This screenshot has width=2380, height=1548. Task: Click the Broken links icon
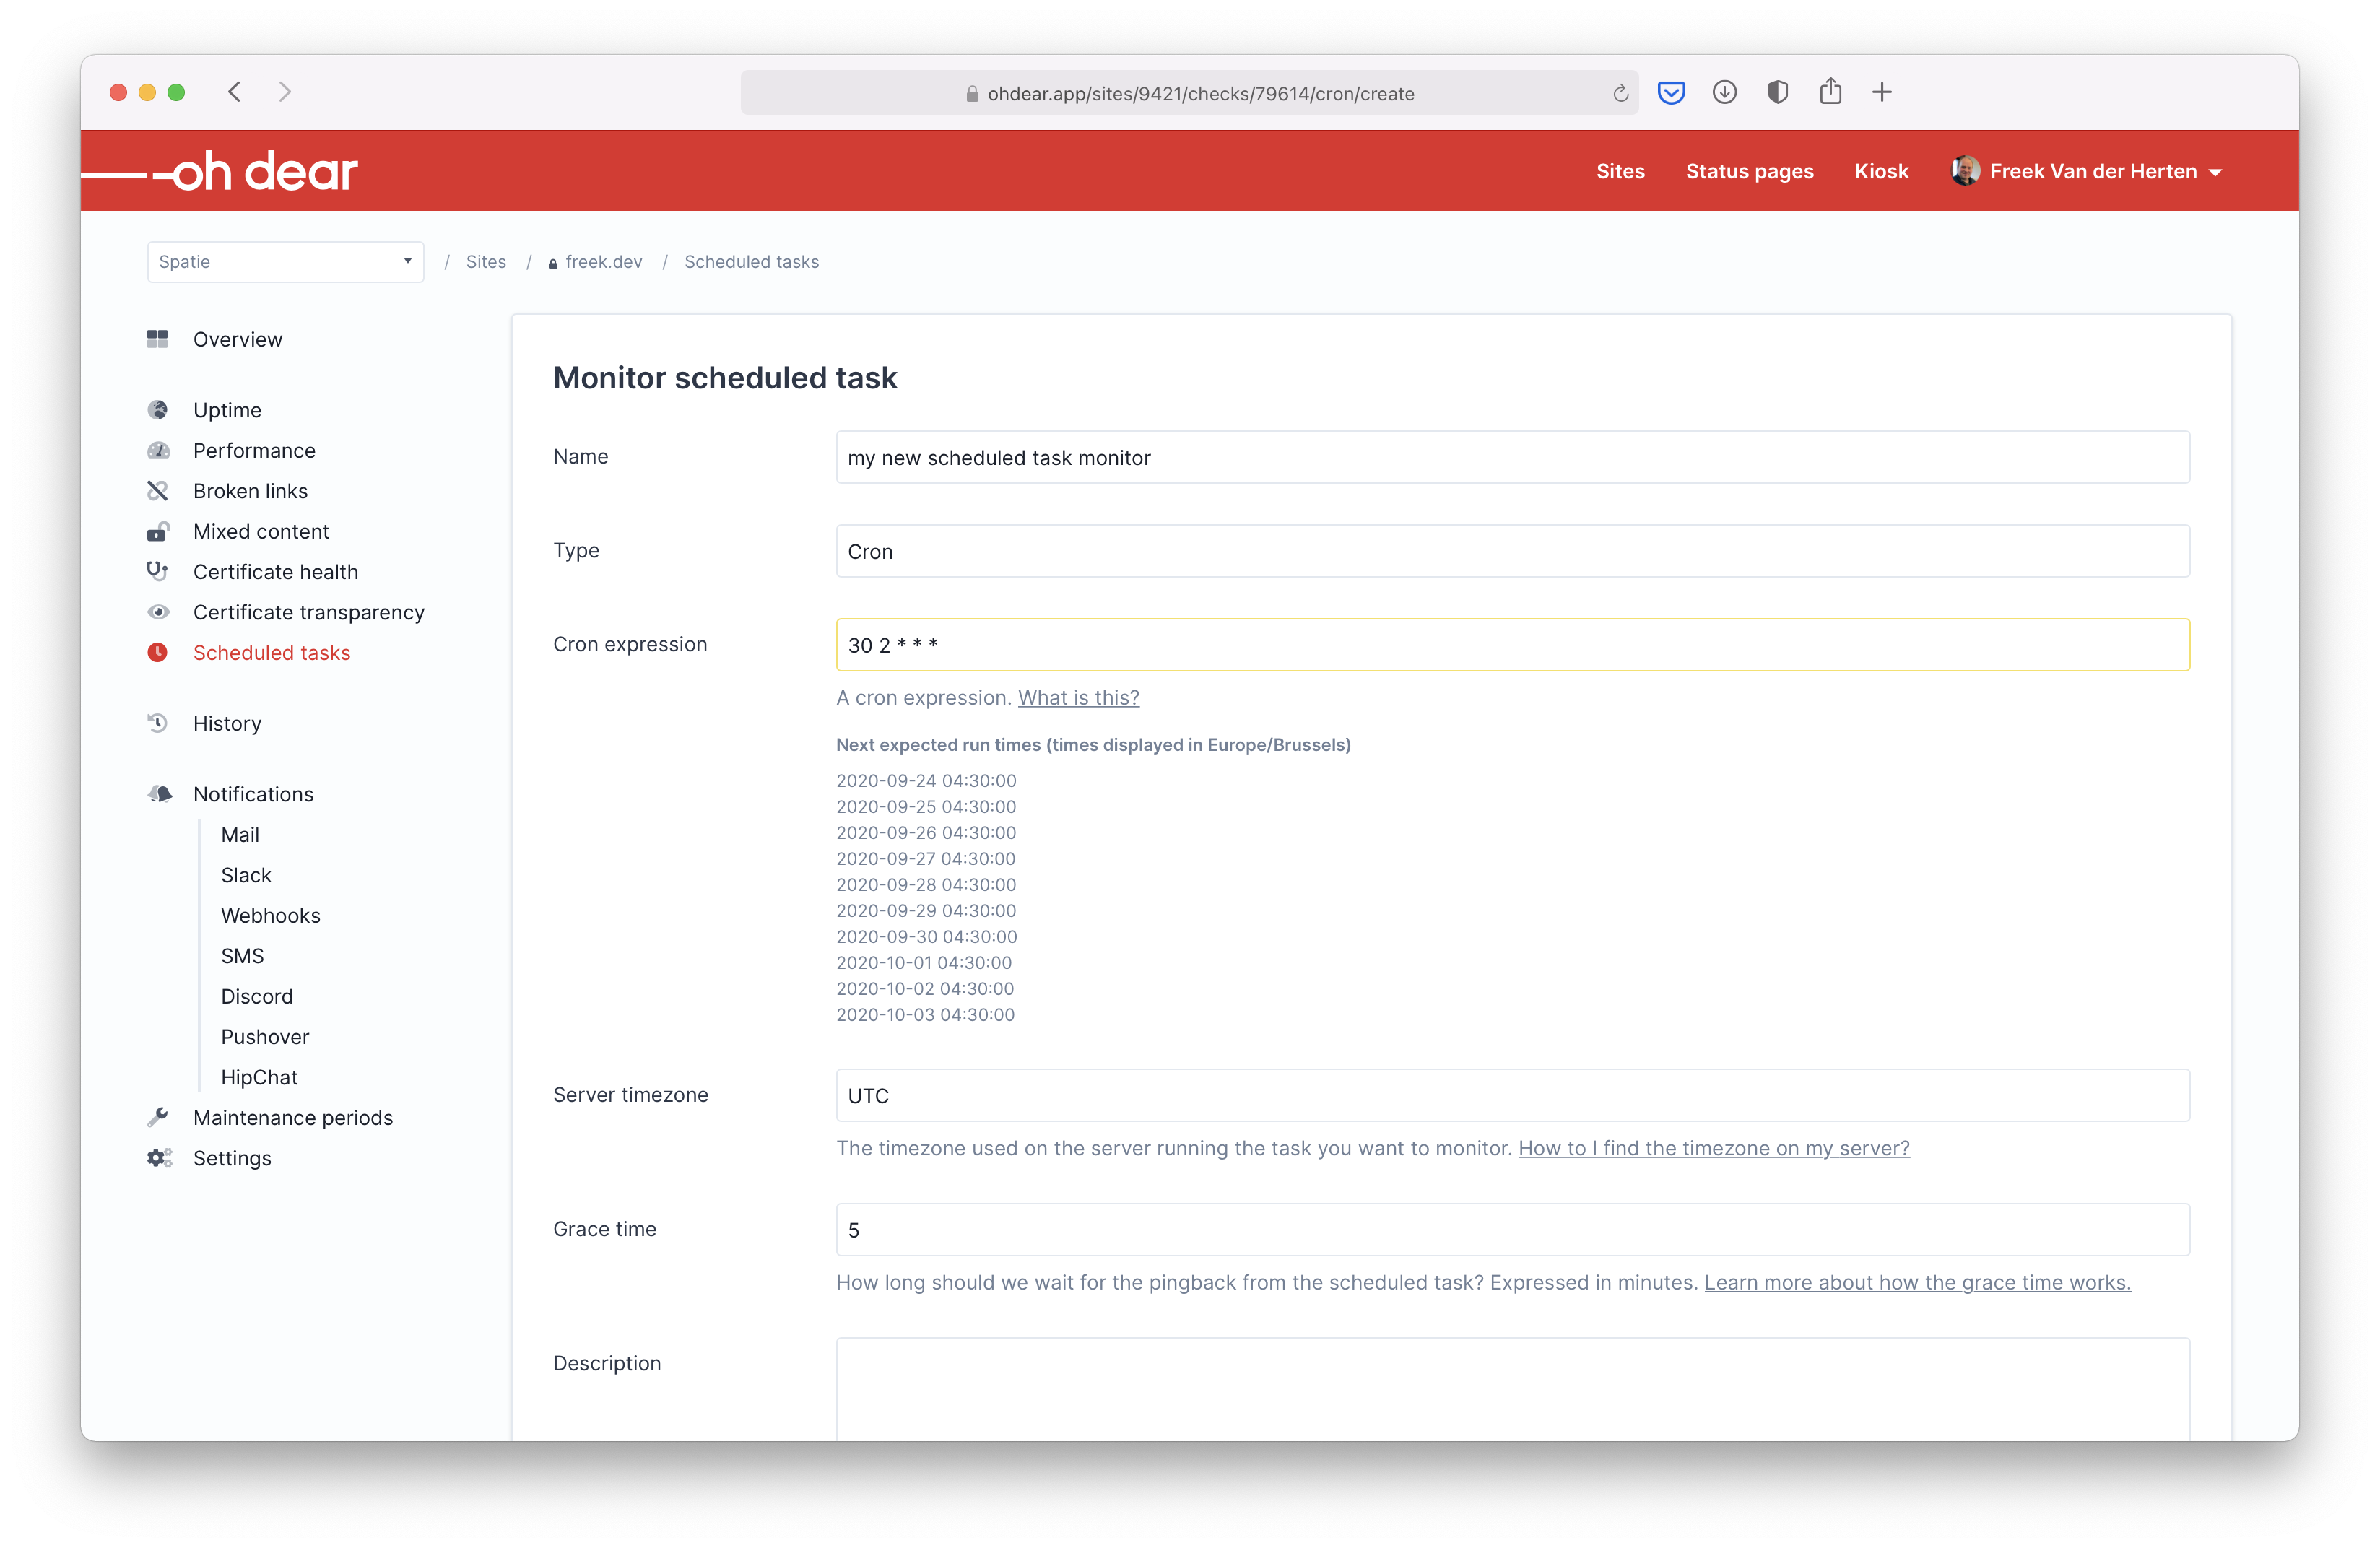pos(157,491)
